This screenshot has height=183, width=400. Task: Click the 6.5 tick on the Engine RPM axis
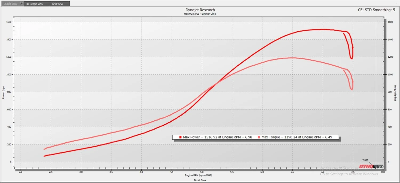click(x=293, y=172)
